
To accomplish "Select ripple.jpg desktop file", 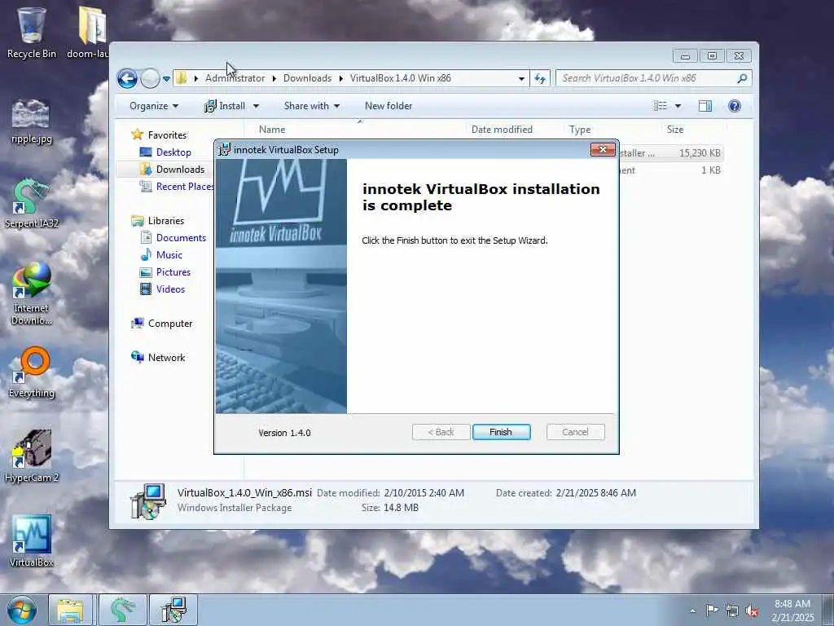I will click(x=32, y=121).
